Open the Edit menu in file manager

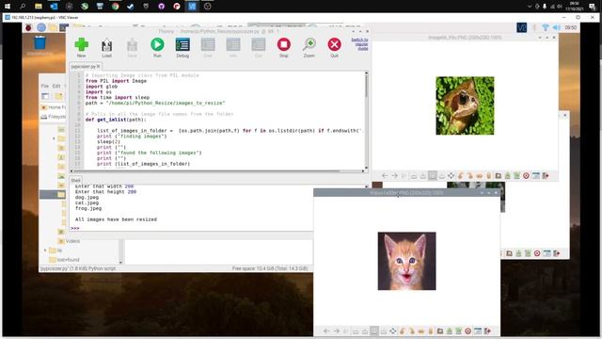(56, 86)
